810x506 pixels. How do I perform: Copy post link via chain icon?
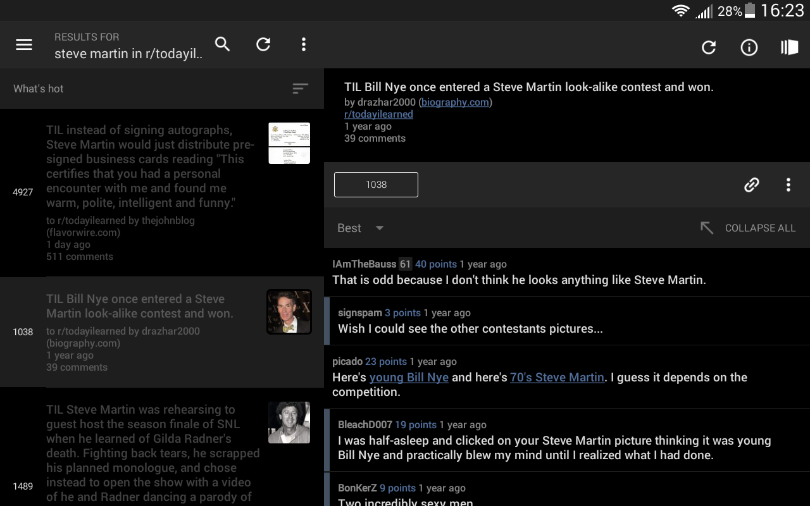coord(752,185)
